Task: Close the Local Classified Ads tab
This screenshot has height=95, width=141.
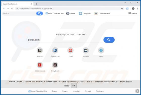Action: point(31,4)
